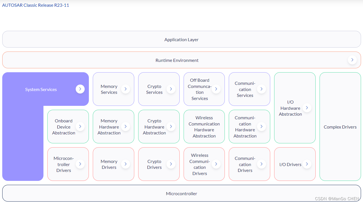Open the Crypto Hardware Abstraction chevron
The height and width of the screenshot is (203, 363).
click(171, 126)
